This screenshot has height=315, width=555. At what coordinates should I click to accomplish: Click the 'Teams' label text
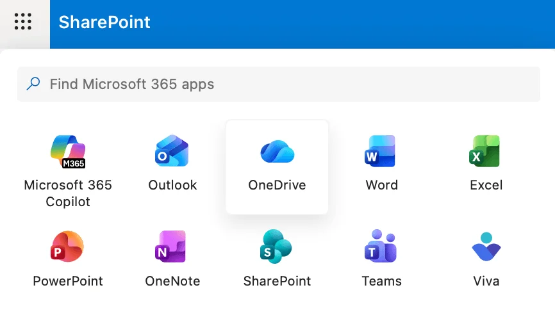pyautogui.click(x=382, y=281)
